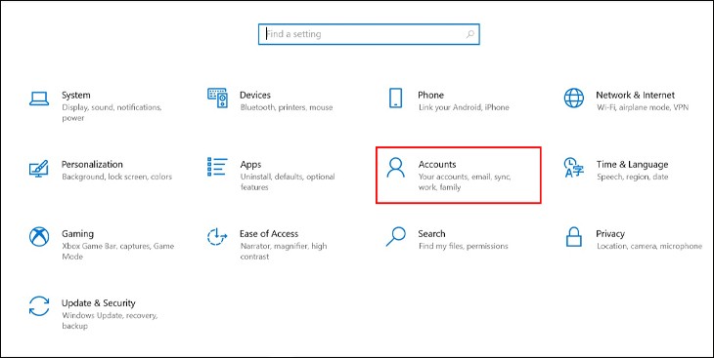Open the Ease of Access heading
The image size is (714, 358).
[x=269, y=233]
